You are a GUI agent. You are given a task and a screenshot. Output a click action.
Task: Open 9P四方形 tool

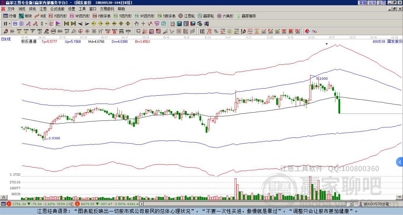tap(79, 16)
